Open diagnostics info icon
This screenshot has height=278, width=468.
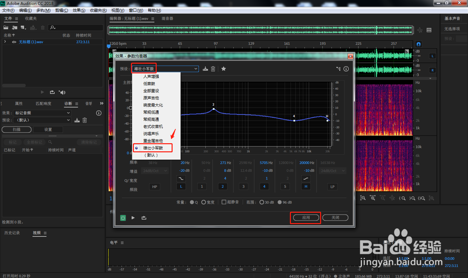click(x=99, y=113)
